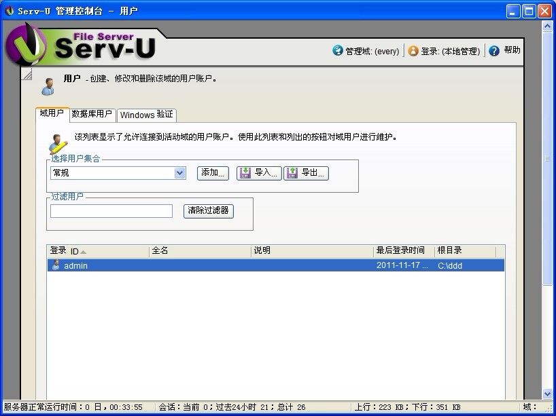This screenshot has width=556, height=416.
Task: Click the 登录 user icon in header
Action: pos(413,51)
